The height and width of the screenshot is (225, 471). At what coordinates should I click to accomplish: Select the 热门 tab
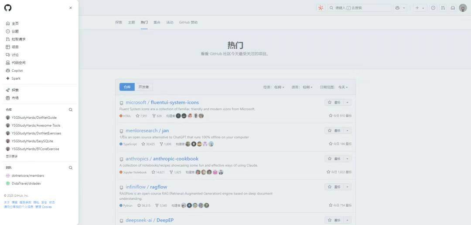[x=144, y=23]
